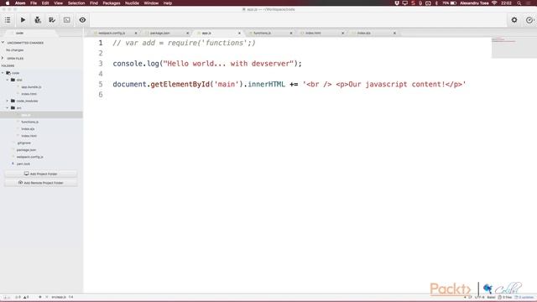Select index.html inside src folder
This screenshot has height=302, width=537.
click(x=29, y=136)
